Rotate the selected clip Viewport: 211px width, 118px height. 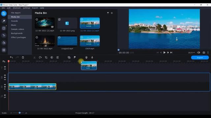click(x=40, y=57)
